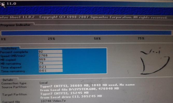The height and width of the screenshot is (103, 173).
Task: Click the Percent complete label
Action: click(14, 52)
